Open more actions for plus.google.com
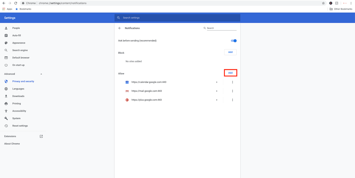The height and width of the screenshot is (178, 355). 232,100
